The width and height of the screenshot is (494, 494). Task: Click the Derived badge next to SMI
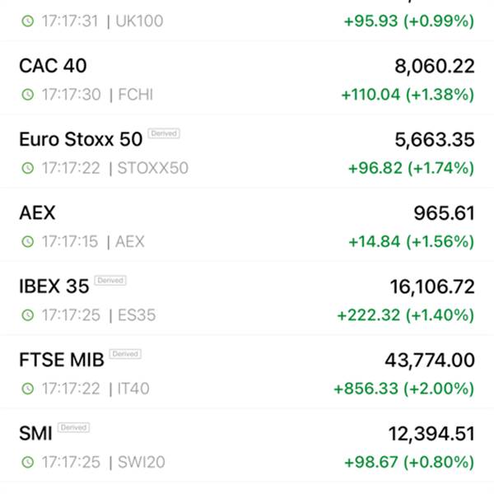click(73, 427)
